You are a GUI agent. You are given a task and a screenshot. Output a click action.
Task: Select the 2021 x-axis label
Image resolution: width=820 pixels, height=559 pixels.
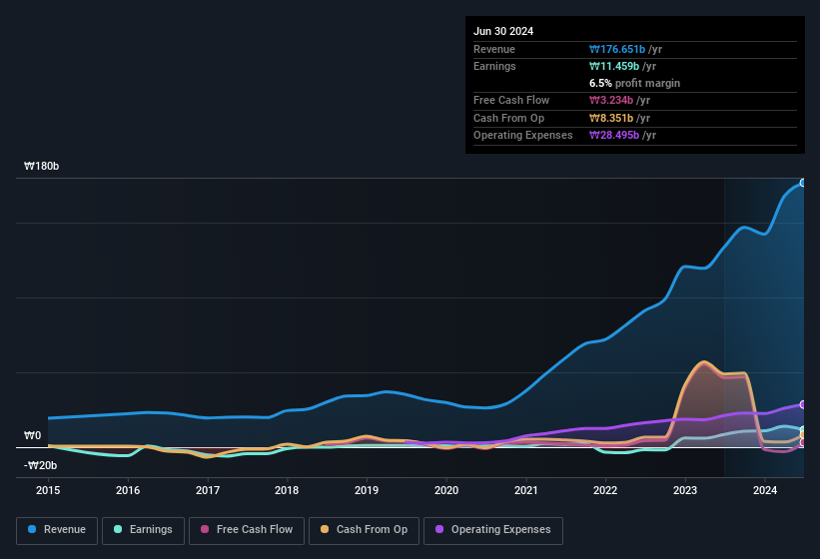(526, 490)
